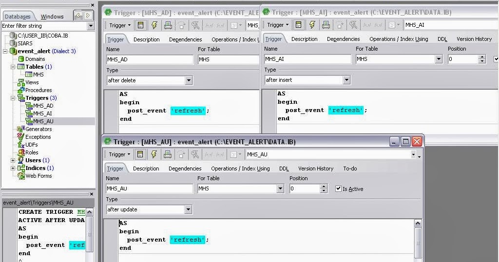Open Type dropdown showing after update
The image size is (499, 262).
tap(188, 209)
